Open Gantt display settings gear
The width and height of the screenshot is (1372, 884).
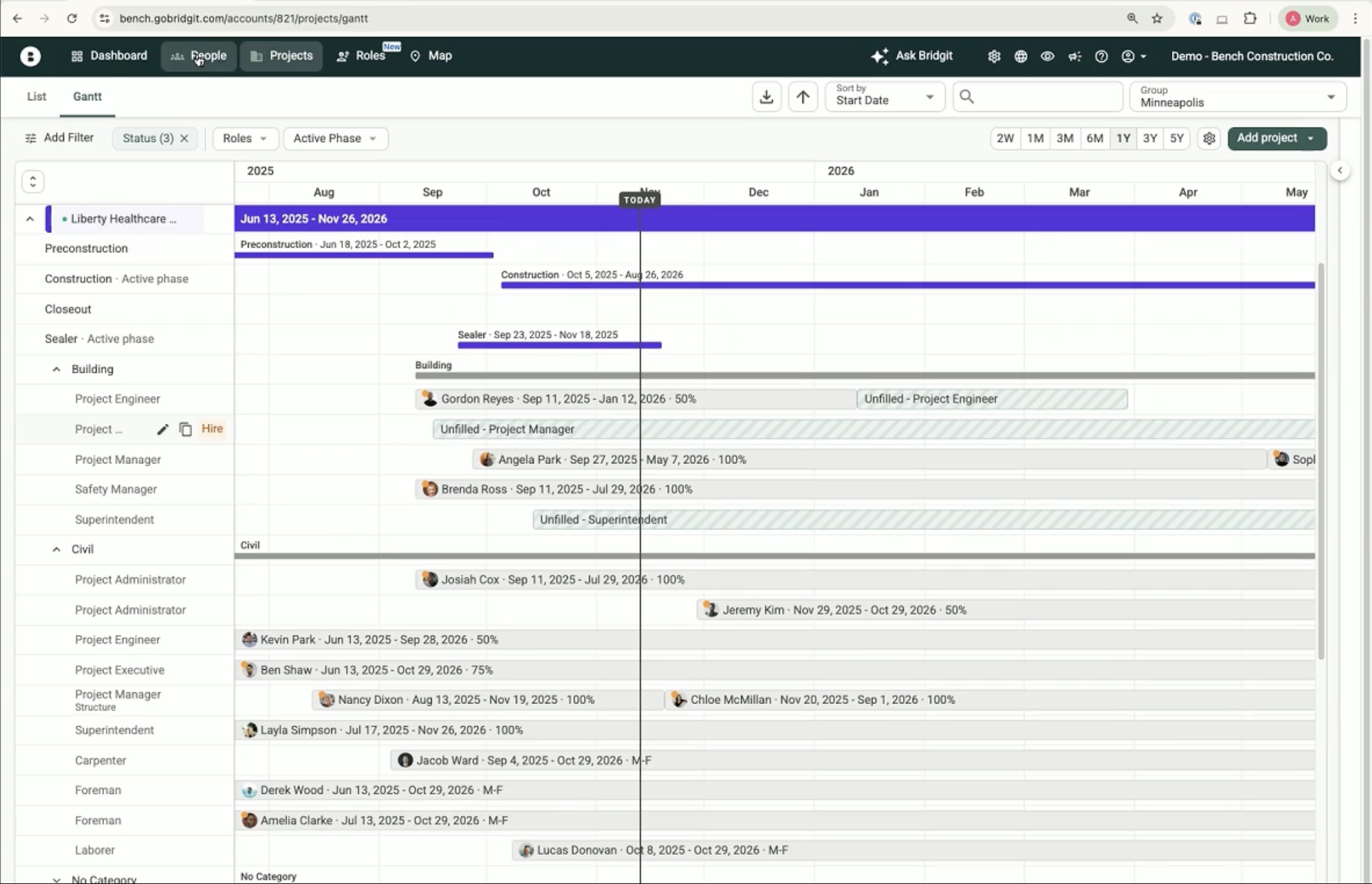click(1208, 138)
